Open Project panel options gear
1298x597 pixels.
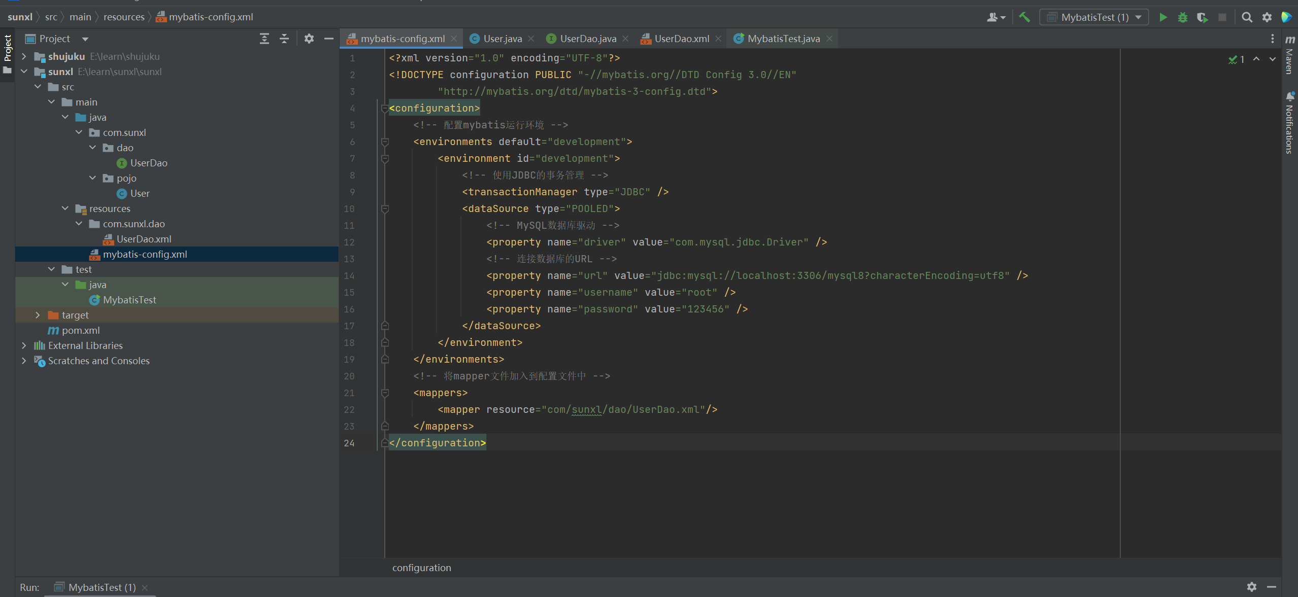pos(309,39)
